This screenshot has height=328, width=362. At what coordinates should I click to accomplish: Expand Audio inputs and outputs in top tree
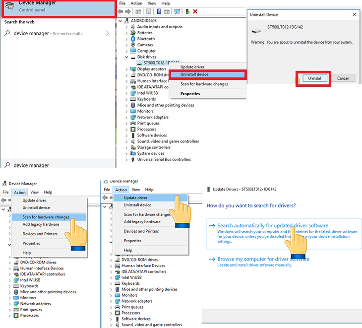tap(126, 27)
